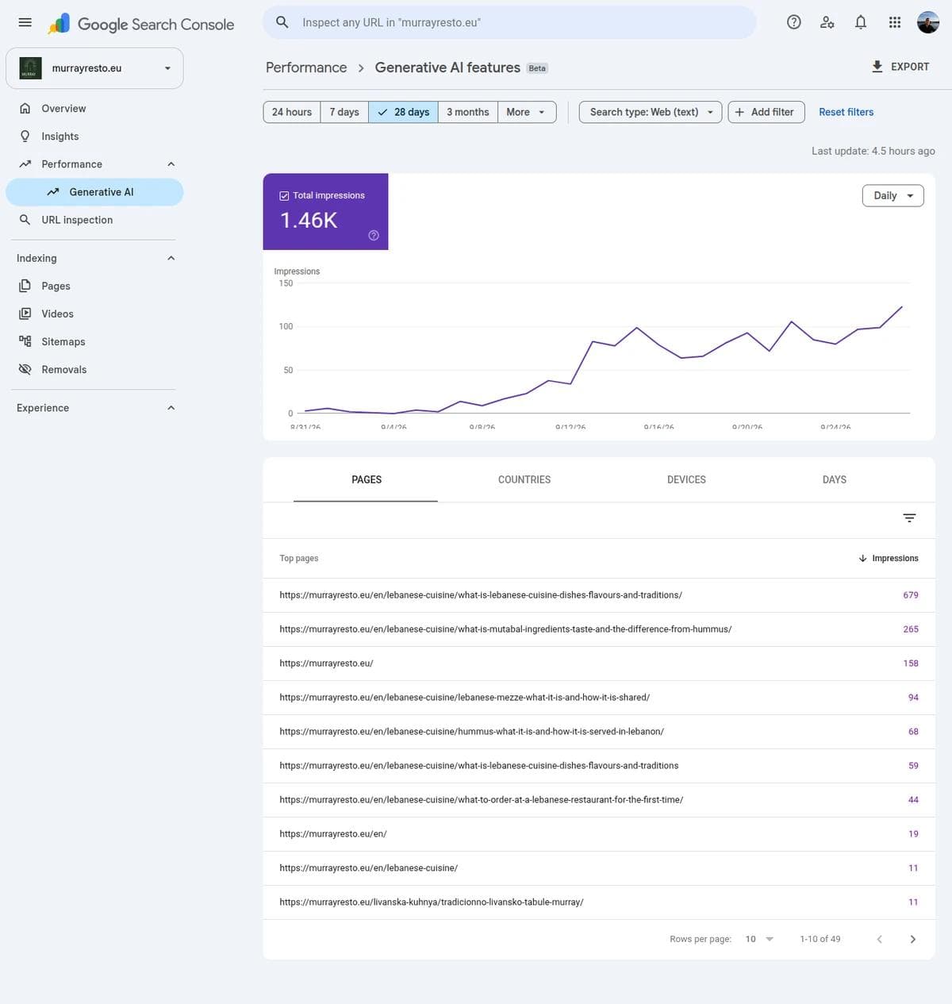952x1004 pixels.
Task: Select the 7 days date range
Action: [x=344, y=112]
